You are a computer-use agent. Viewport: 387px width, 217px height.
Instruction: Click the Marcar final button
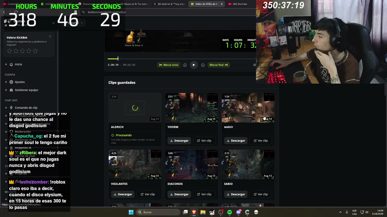219,65
